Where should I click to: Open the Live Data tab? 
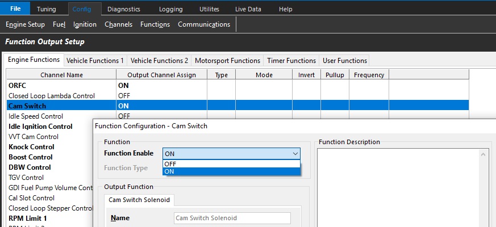[x=248, y=9]
